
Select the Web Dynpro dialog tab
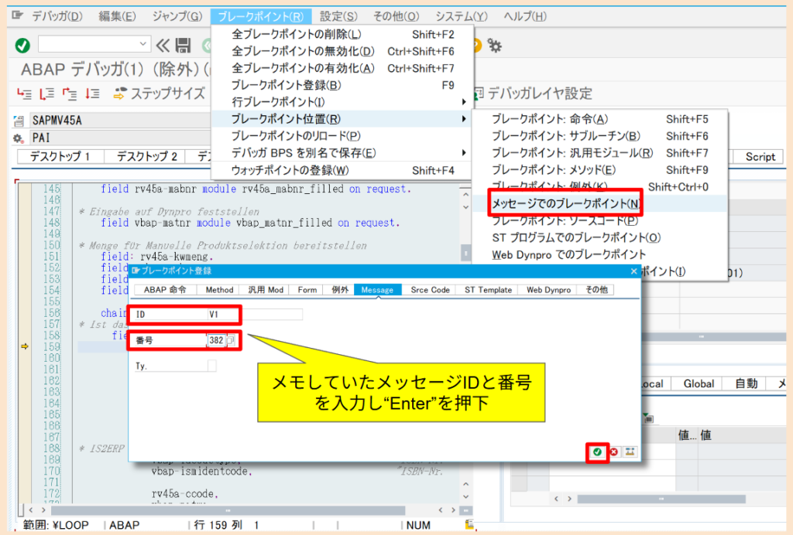[548, 290]
